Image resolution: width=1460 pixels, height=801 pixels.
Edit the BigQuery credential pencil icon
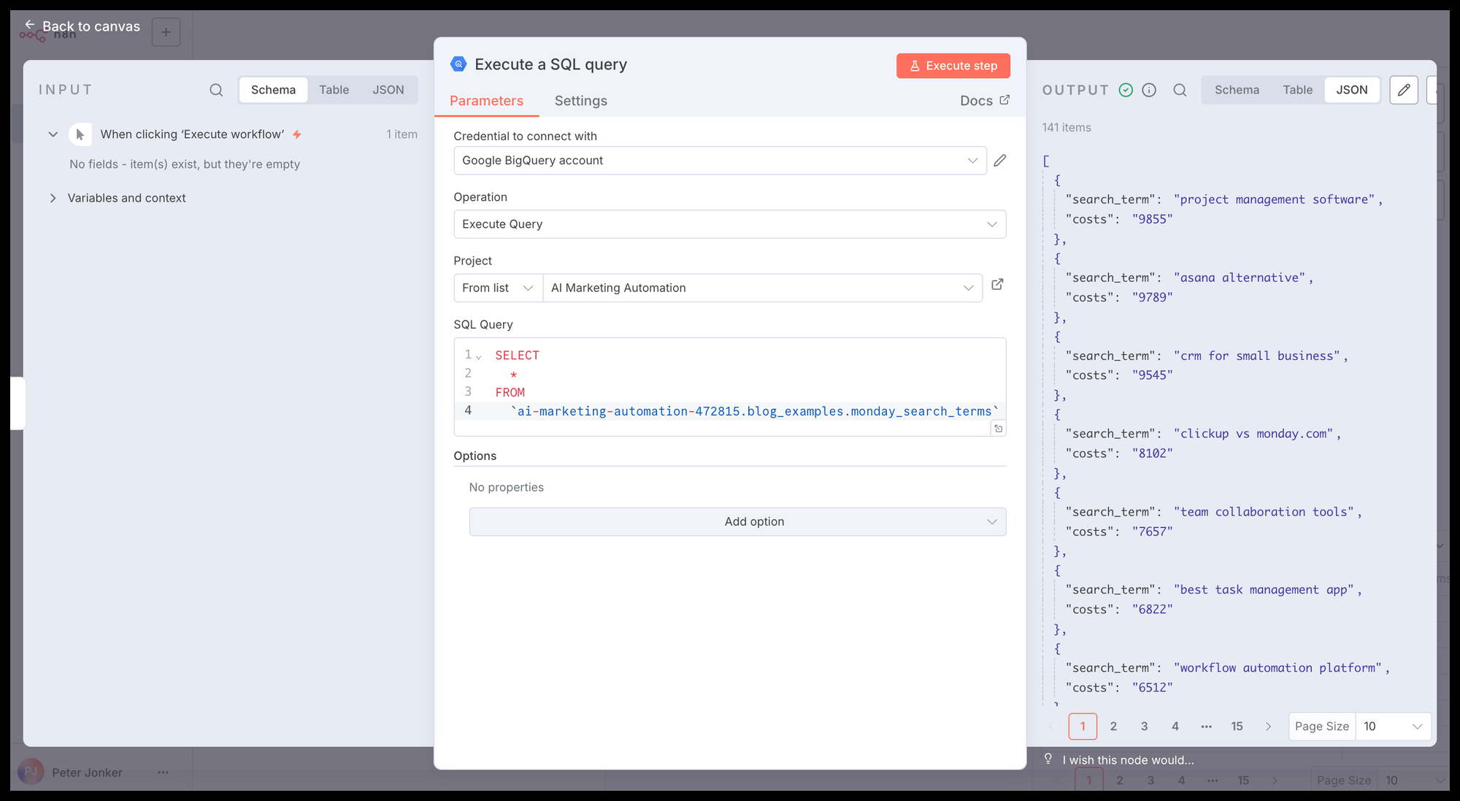[x=1000, y=161]
